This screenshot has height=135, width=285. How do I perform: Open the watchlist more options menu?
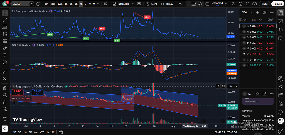(x=272, y=13)
